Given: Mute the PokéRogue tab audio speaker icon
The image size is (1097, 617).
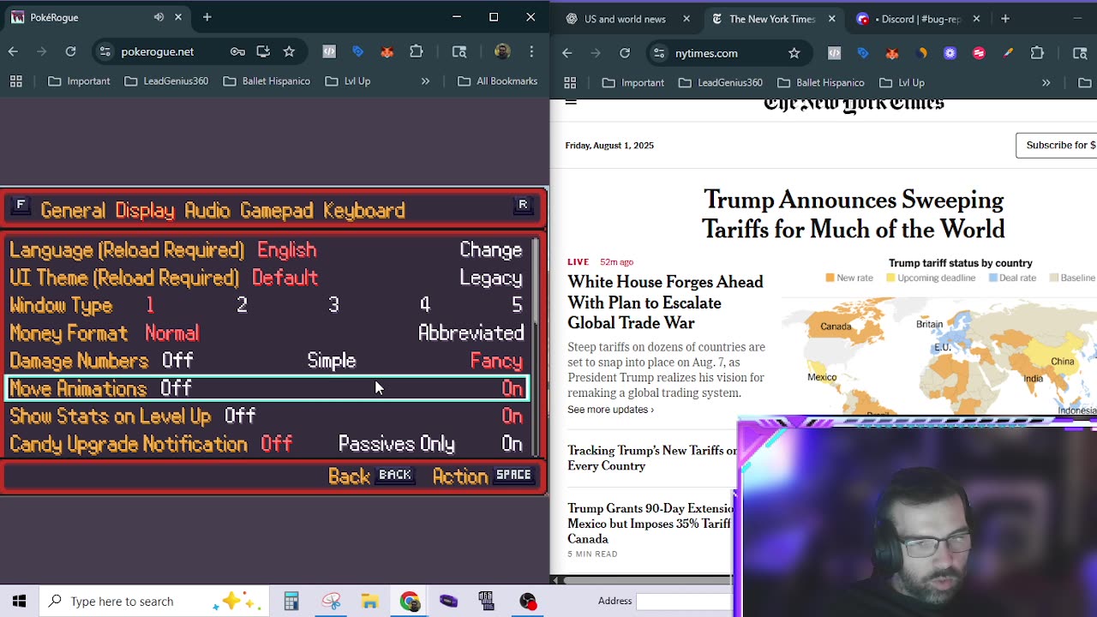Looking at the screenshot, I should pos(159,17).
